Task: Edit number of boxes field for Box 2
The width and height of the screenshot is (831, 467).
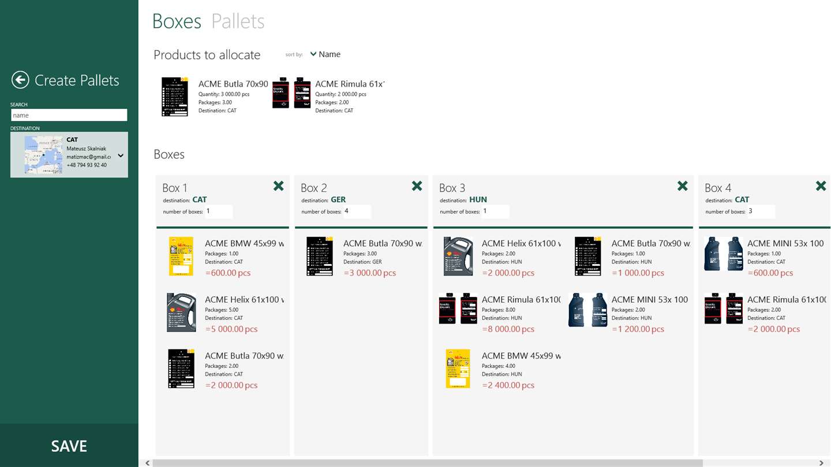Action: [357, 212]
